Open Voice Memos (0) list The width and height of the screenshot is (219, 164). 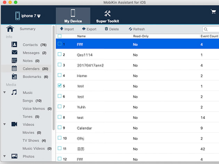tap(37, 109)
